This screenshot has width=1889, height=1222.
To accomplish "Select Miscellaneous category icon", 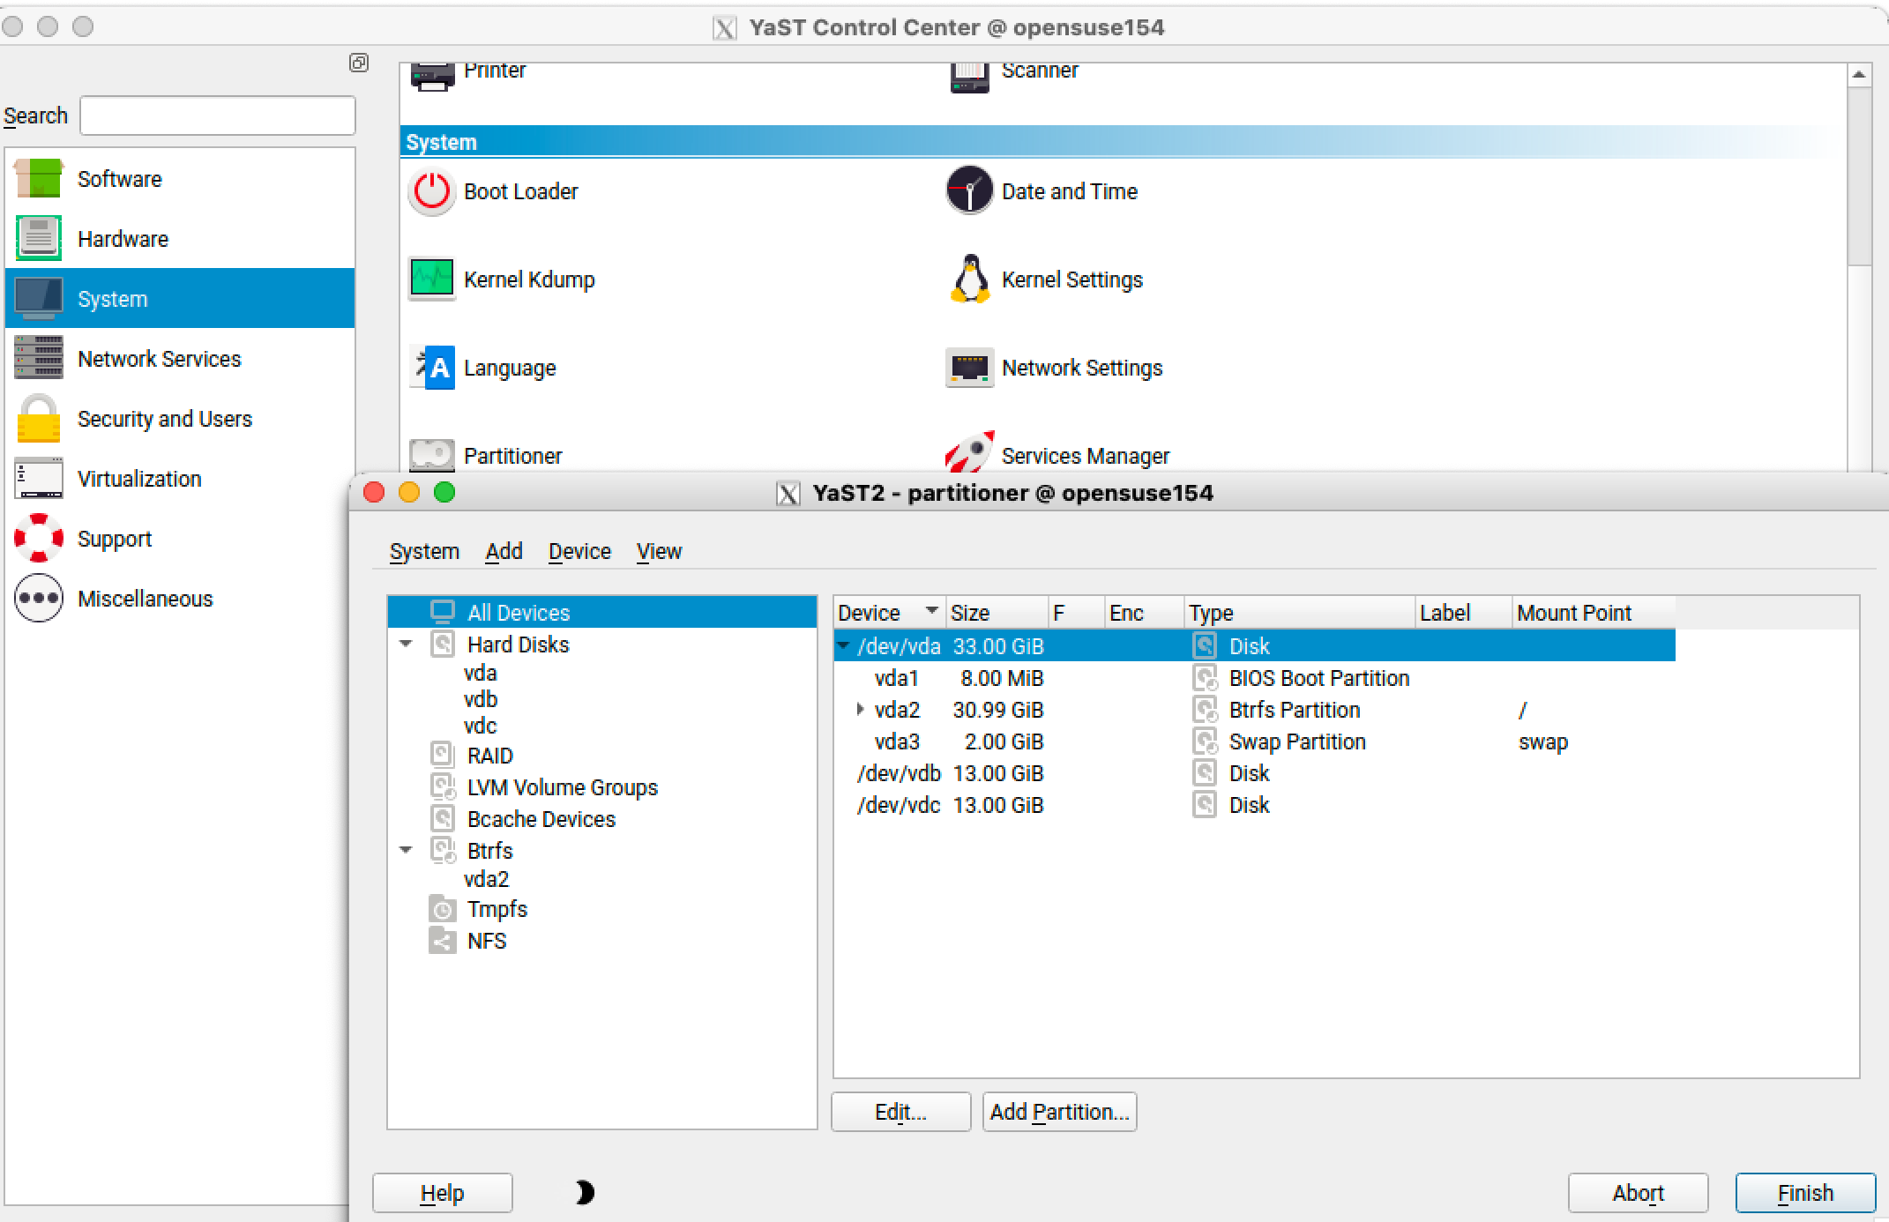I will (x=38, y=598).
